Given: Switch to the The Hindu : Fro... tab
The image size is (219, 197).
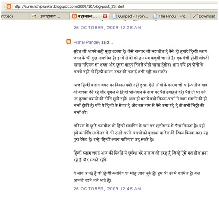Looking at the screenshot, I should tap(171, 16).
